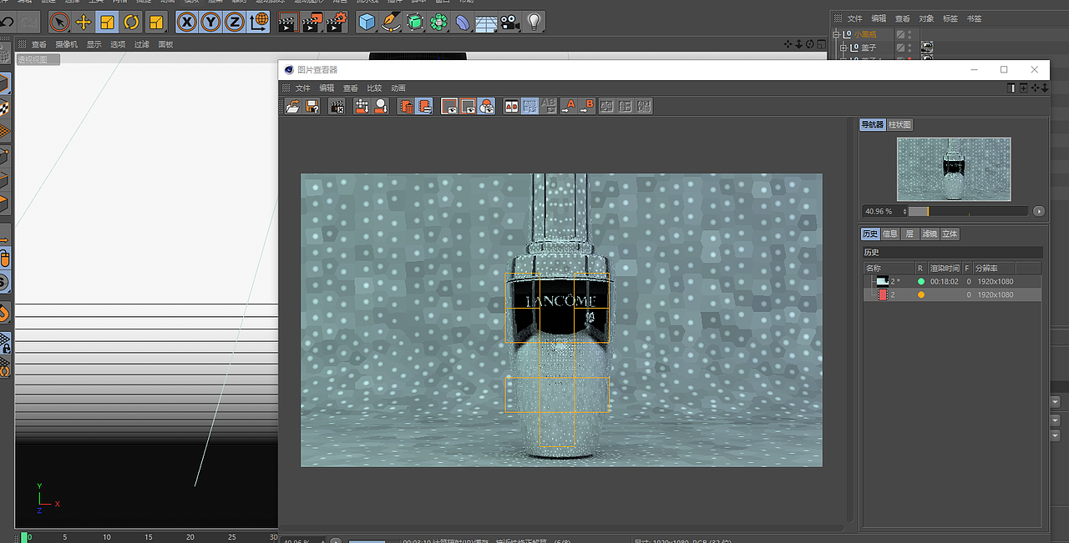Click the Set as A icon
1069x543 pixels.
[x=570, y=106]
